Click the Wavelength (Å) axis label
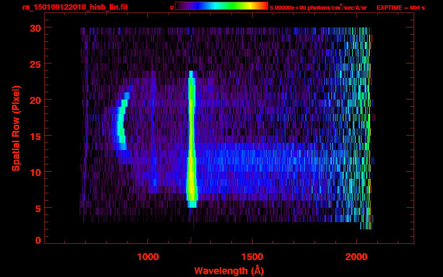This screenshot has width=443, height=277. click(229, 271)
